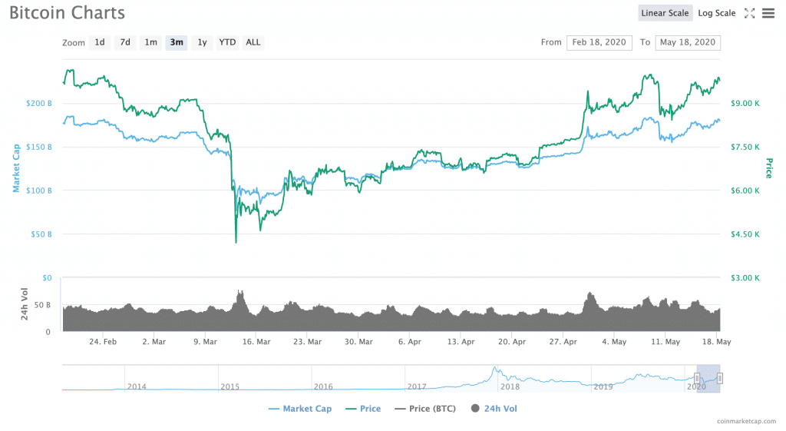Open the hamburger chart menu
This screenshot has height=431, width=786.
point(768,13)
